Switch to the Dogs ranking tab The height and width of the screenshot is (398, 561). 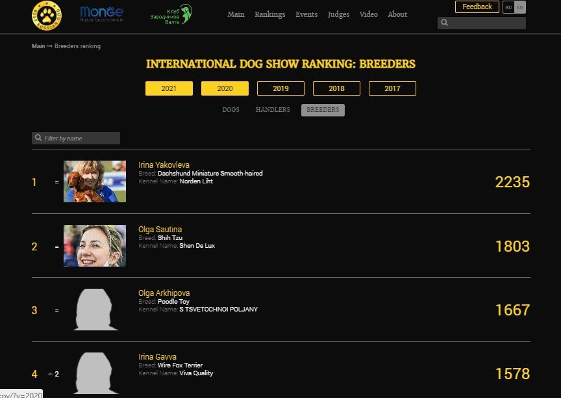click(x=231, y=110)
